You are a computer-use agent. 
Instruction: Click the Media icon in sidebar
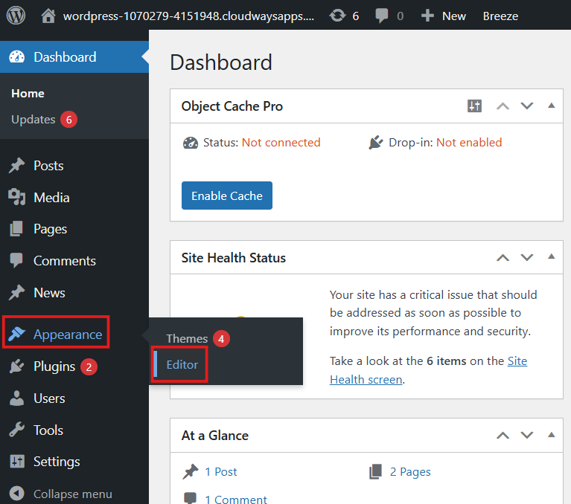coord(16,198)
